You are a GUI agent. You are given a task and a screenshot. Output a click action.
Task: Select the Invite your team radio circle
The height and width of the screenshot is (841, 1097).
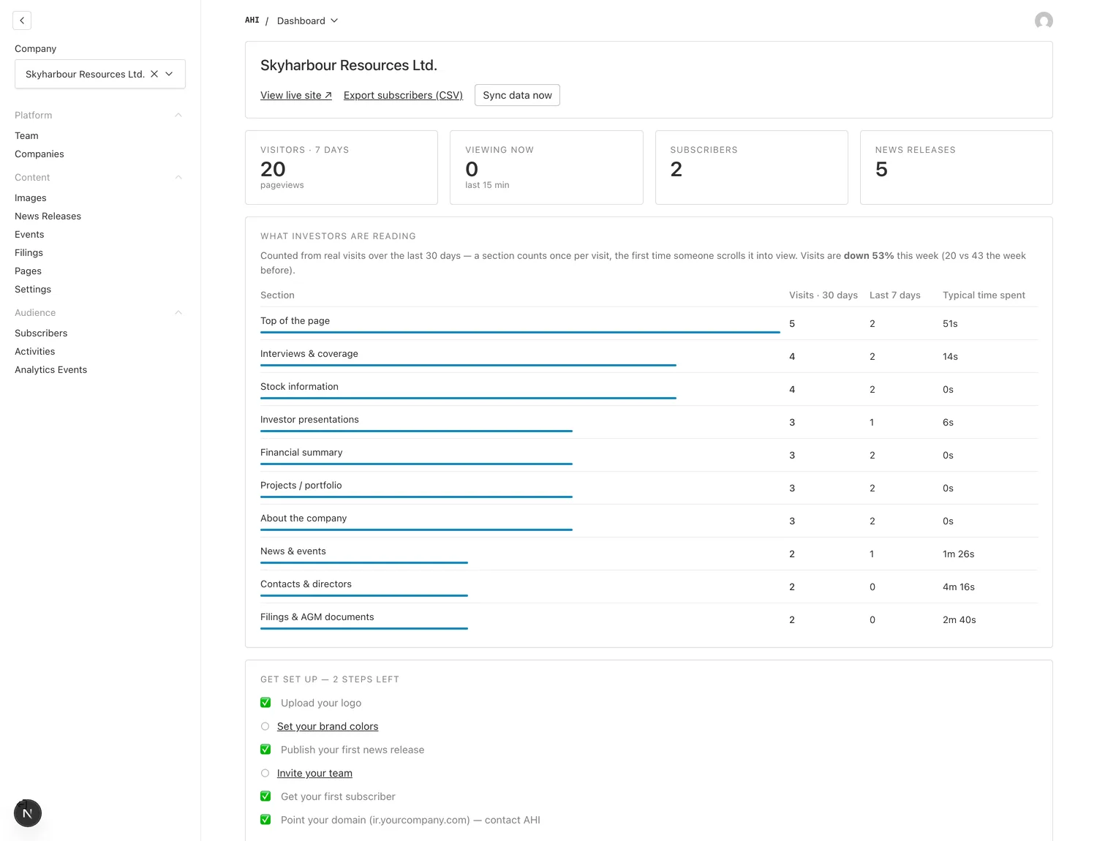click(265, 773)
